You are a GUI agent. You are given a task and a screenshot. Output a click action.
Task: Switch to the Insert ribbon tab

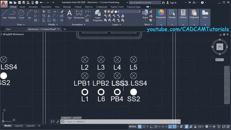(x=22, y=7)
